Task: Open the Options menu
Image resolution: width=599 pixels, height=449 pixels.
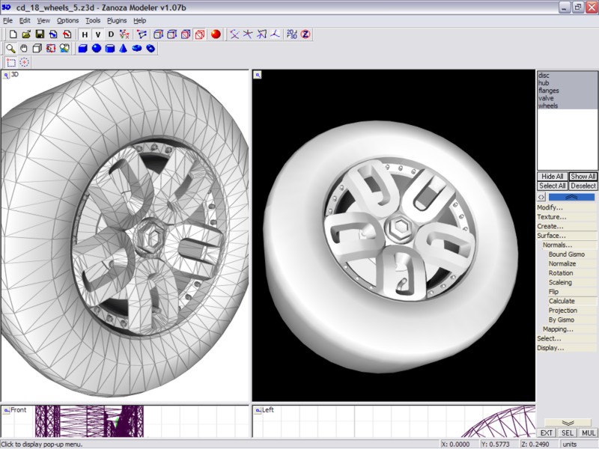Action: tap(67, 21)
